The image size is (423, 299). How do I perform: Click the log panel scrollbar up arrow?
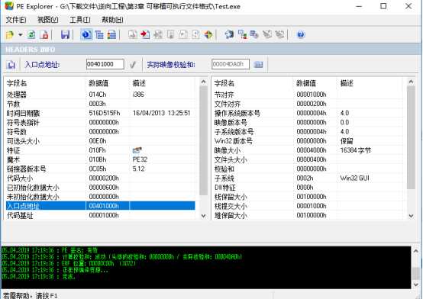(x=416, y=251)
